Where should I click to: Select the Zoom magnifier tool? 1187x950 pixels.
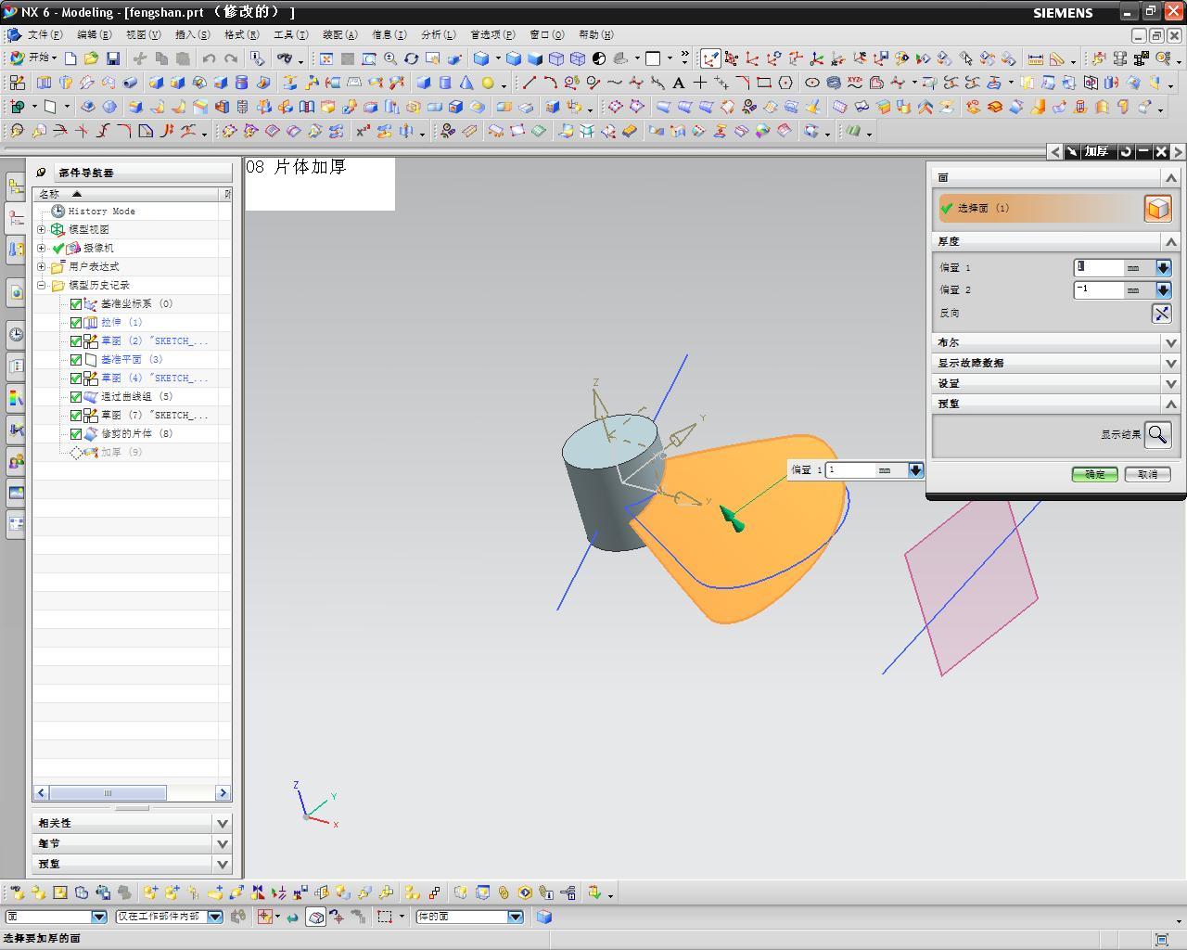(x=390, y=58)
